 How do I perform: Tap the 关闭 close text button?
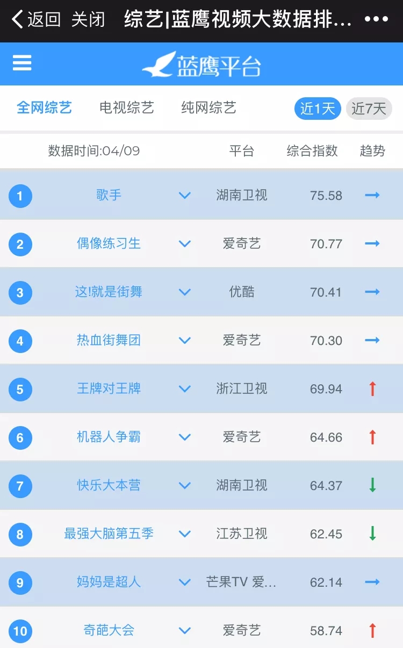click(x=88, y=20)
